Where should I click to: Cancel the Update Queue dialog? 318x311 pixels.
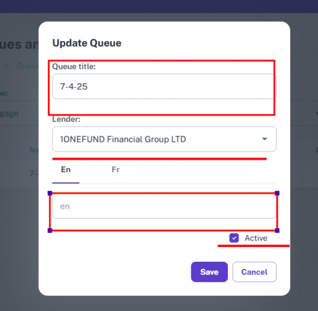click(254, 272)
